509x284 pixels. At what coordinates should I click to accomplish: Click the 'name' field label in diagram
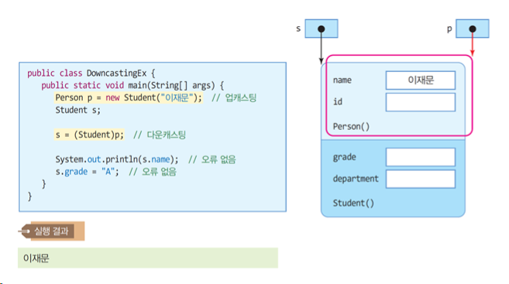coord(342,80)
